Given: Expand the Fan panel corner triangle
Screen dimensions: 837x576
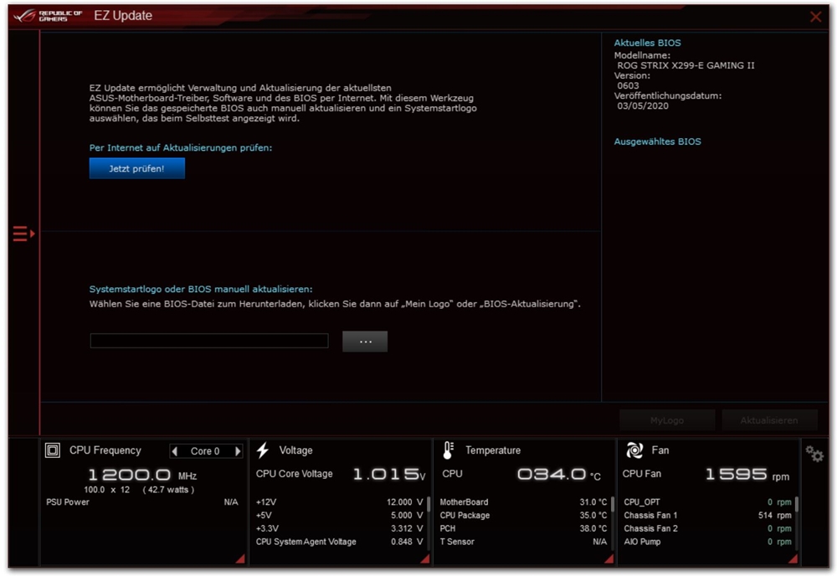Looking at the screenshot, I should [x=792, y=558].
